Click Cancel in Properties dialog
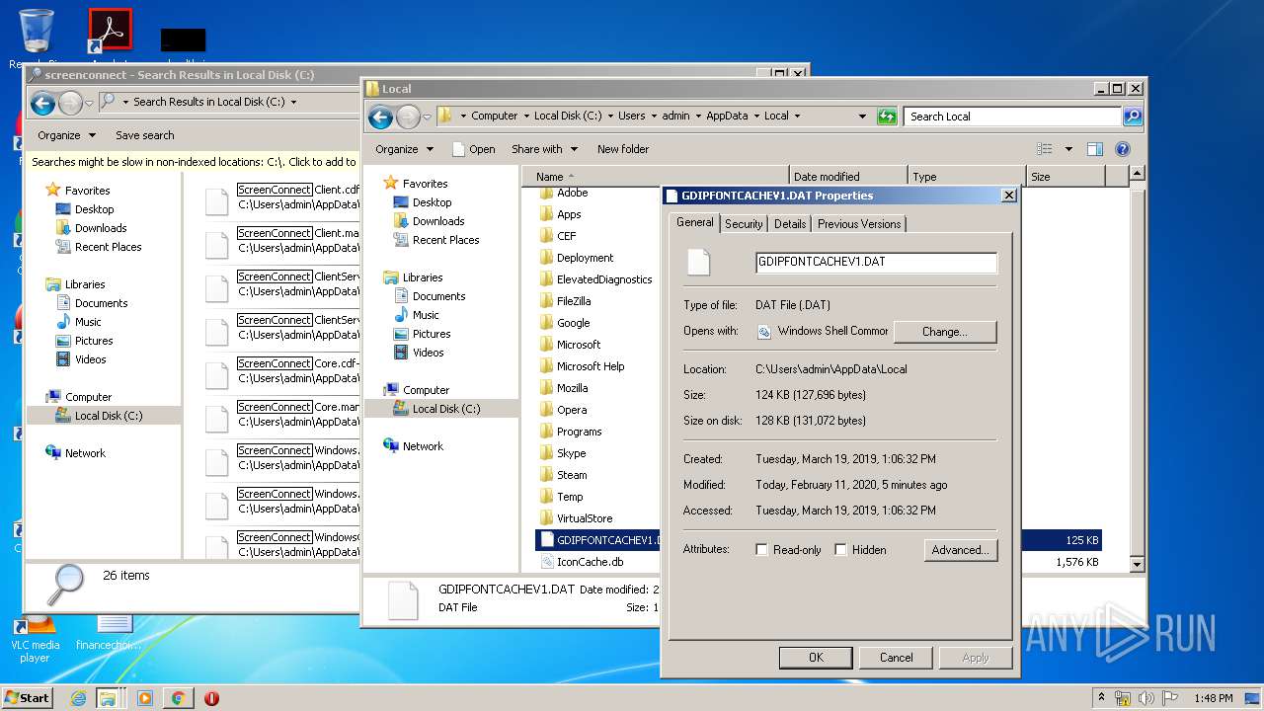The image size is (1264, 711). tap(897, 658)
